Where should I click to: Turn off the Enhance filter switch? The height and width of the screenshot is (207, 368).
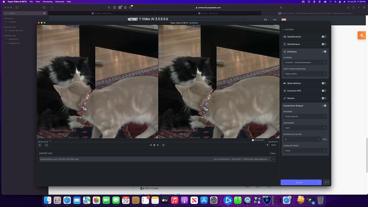click(x=324, y=52)
